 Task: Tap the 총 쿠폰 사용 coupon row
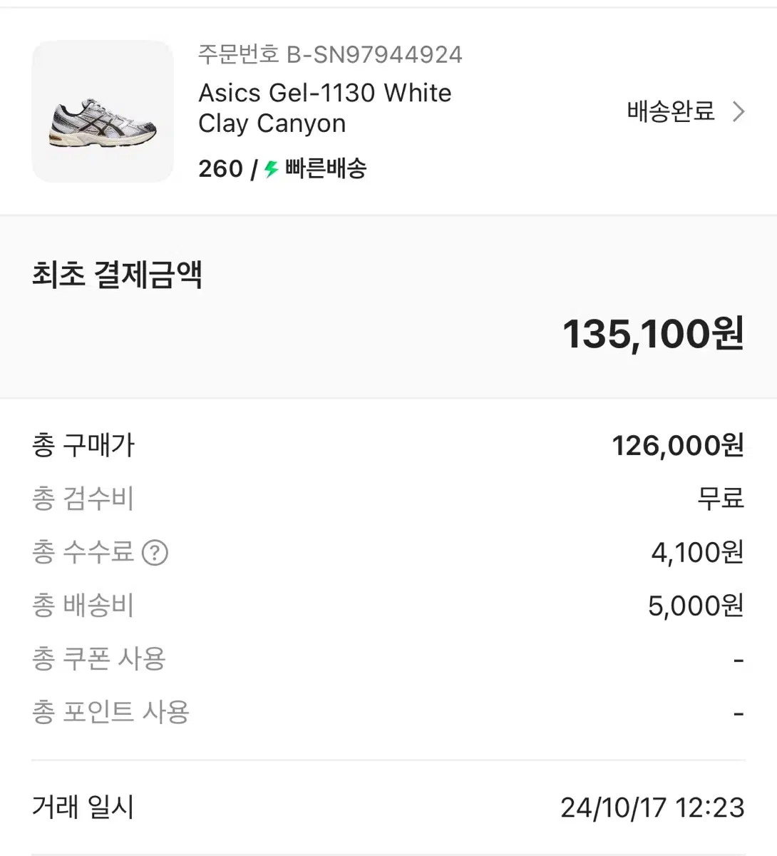tap(388, 659)
